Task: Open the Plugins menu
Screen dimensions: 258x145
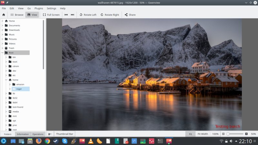Action: [39, 8]
